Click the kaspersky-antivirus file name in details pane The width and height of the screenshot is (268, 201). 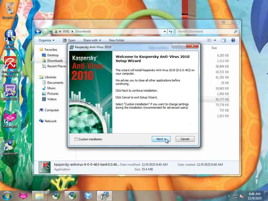coord(87,165)
